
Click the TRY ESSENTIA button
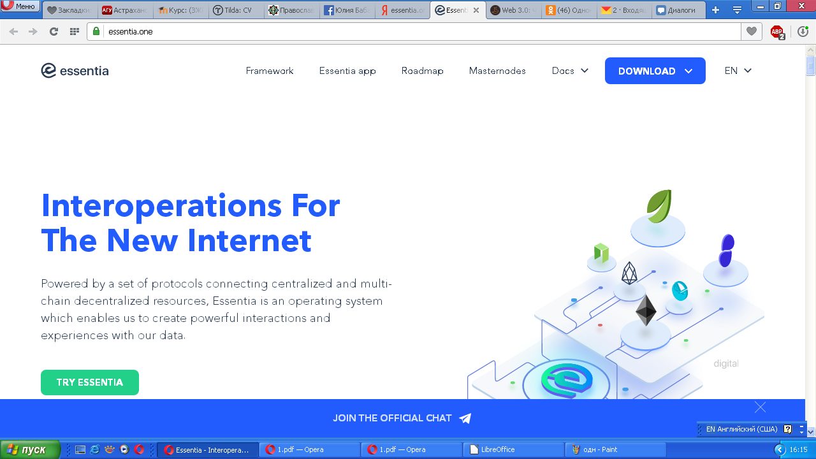pos(90,382)
